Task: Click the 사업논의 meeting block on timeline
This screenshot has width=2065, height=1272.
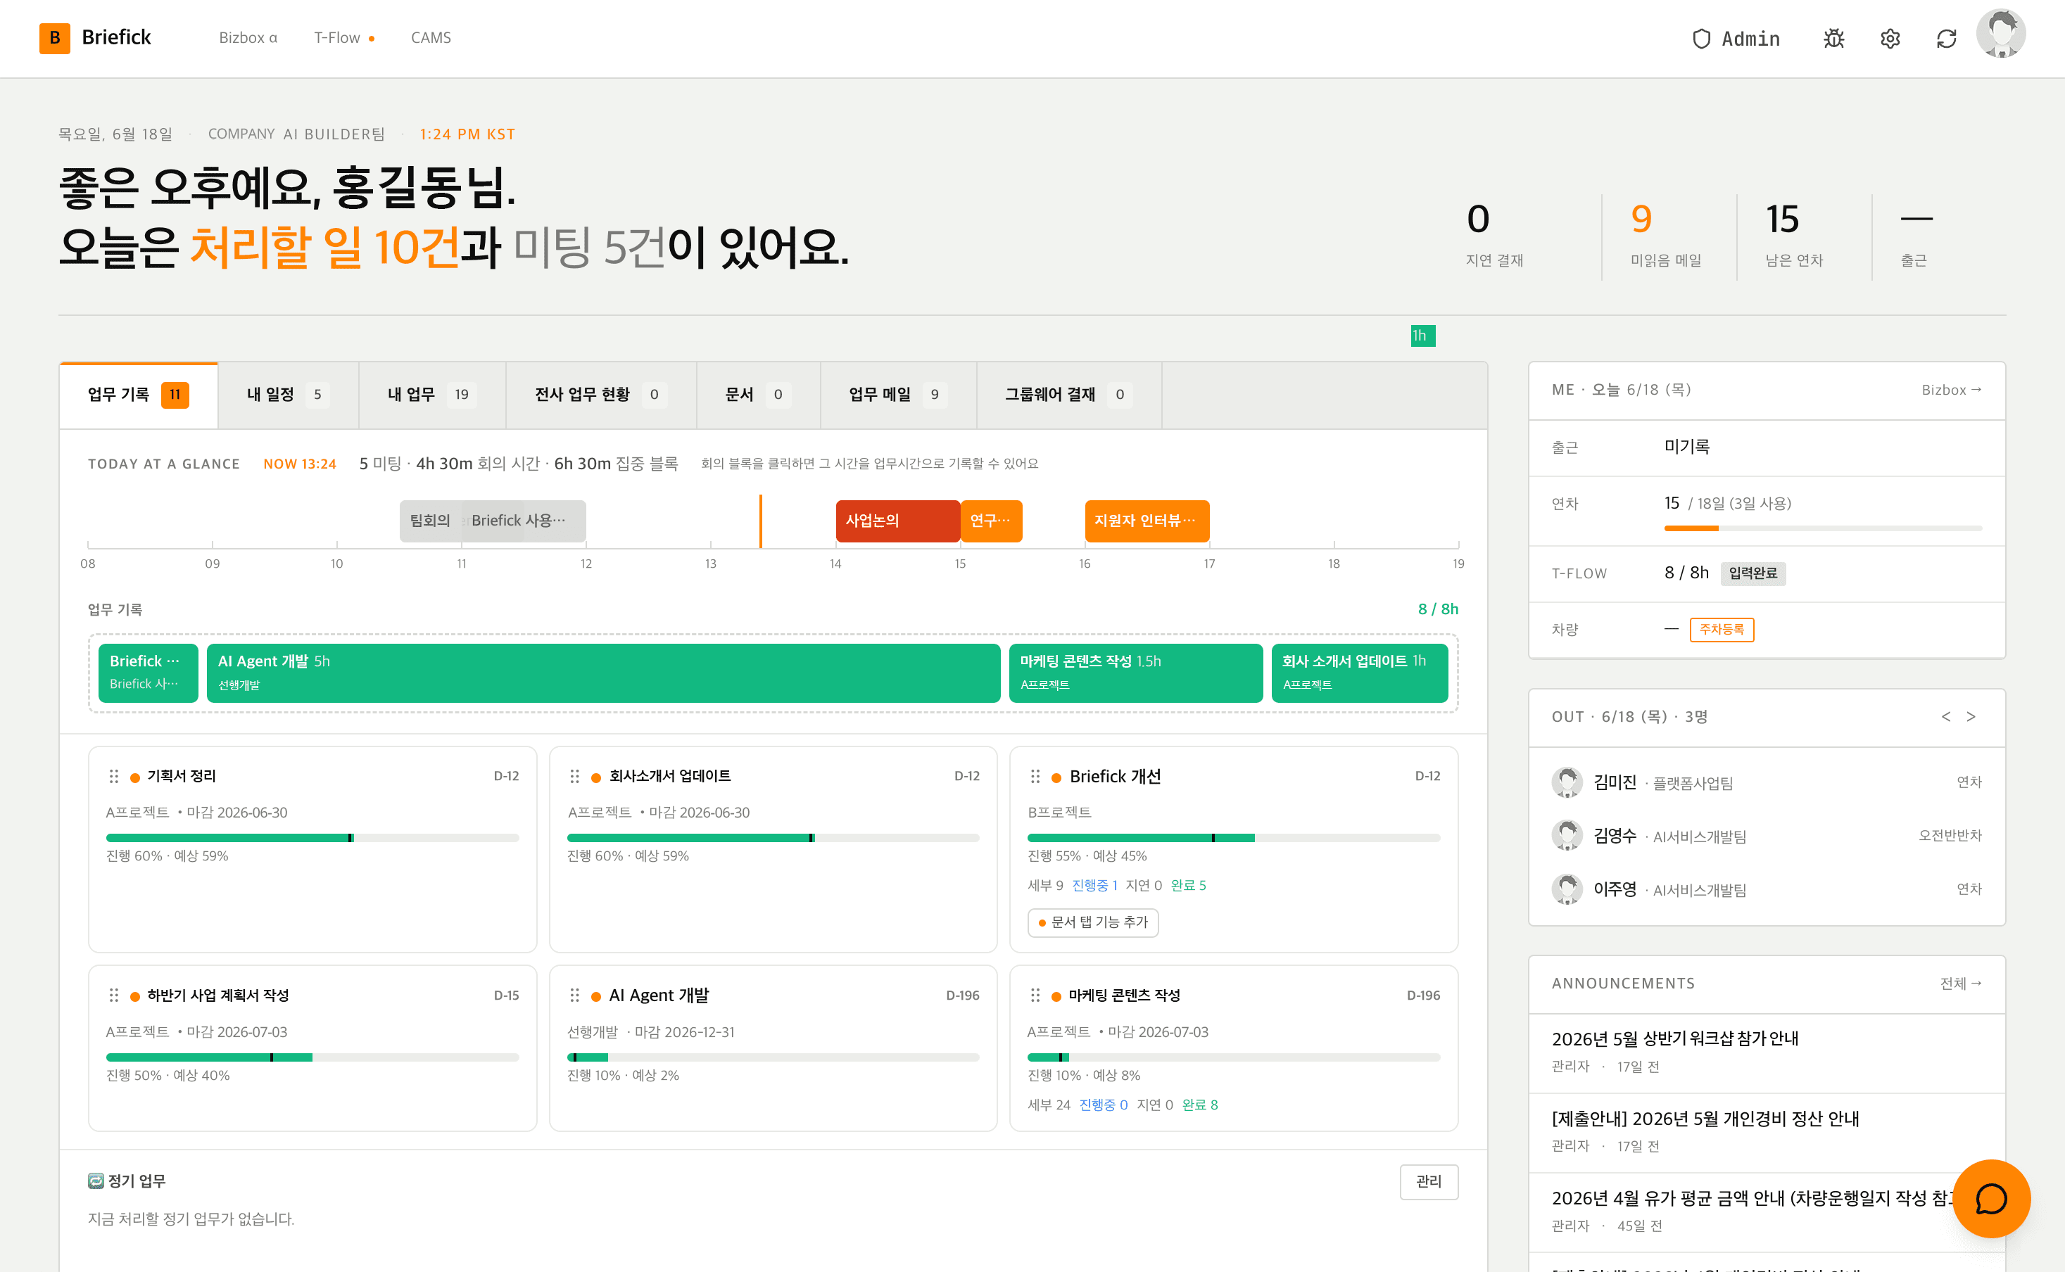Action: (x=898, y=521)
